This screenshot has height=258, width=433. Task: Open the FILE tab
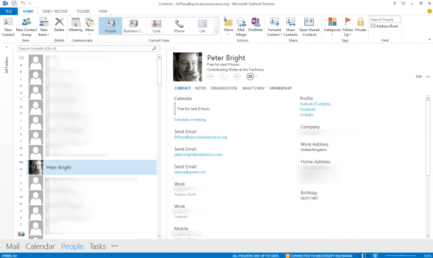9,12
